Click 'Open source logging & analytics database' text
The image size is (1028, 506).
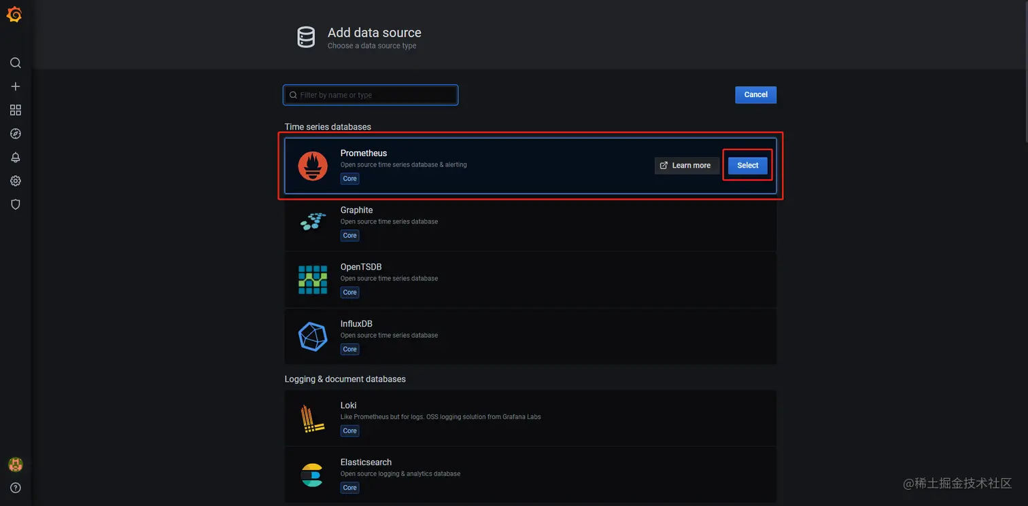(400, 474)
